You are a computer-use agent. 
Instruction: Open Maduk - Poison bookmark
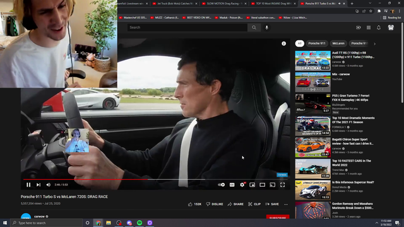click(x=229, y=18)
